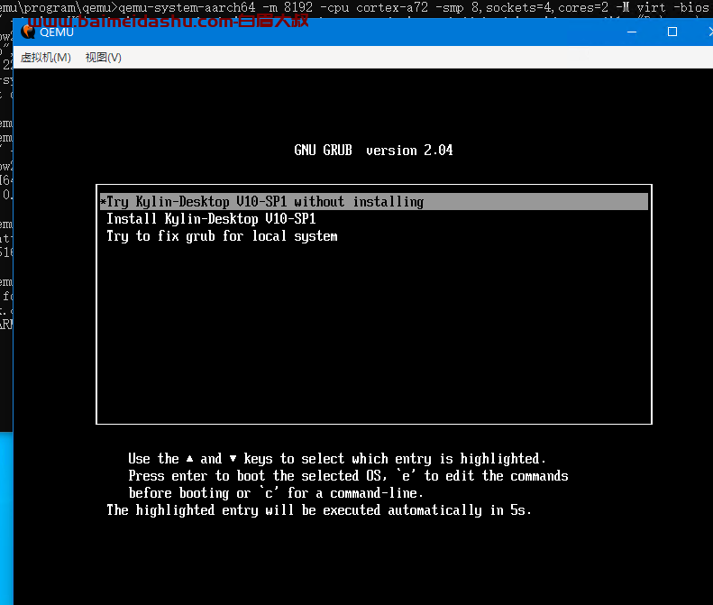Click the up arrow symbol in help text
The image size is (713, 605).
pyautogui.click(x=189, y=458)
